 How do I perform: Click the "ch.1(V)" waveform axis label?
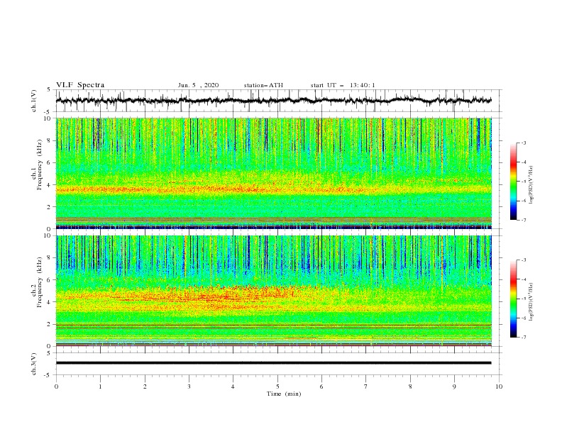pos(34,101)
